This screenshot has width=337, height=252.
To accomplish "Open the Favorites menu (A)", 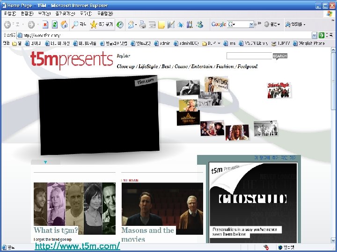I will (x=65, y=14).
